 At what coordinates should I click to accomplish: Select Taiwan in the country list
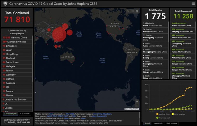pyautogui.click(x=17, y=70)
